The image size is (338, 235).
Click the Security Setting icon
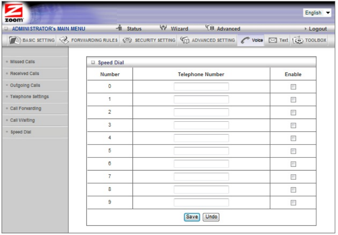point(127,40)
